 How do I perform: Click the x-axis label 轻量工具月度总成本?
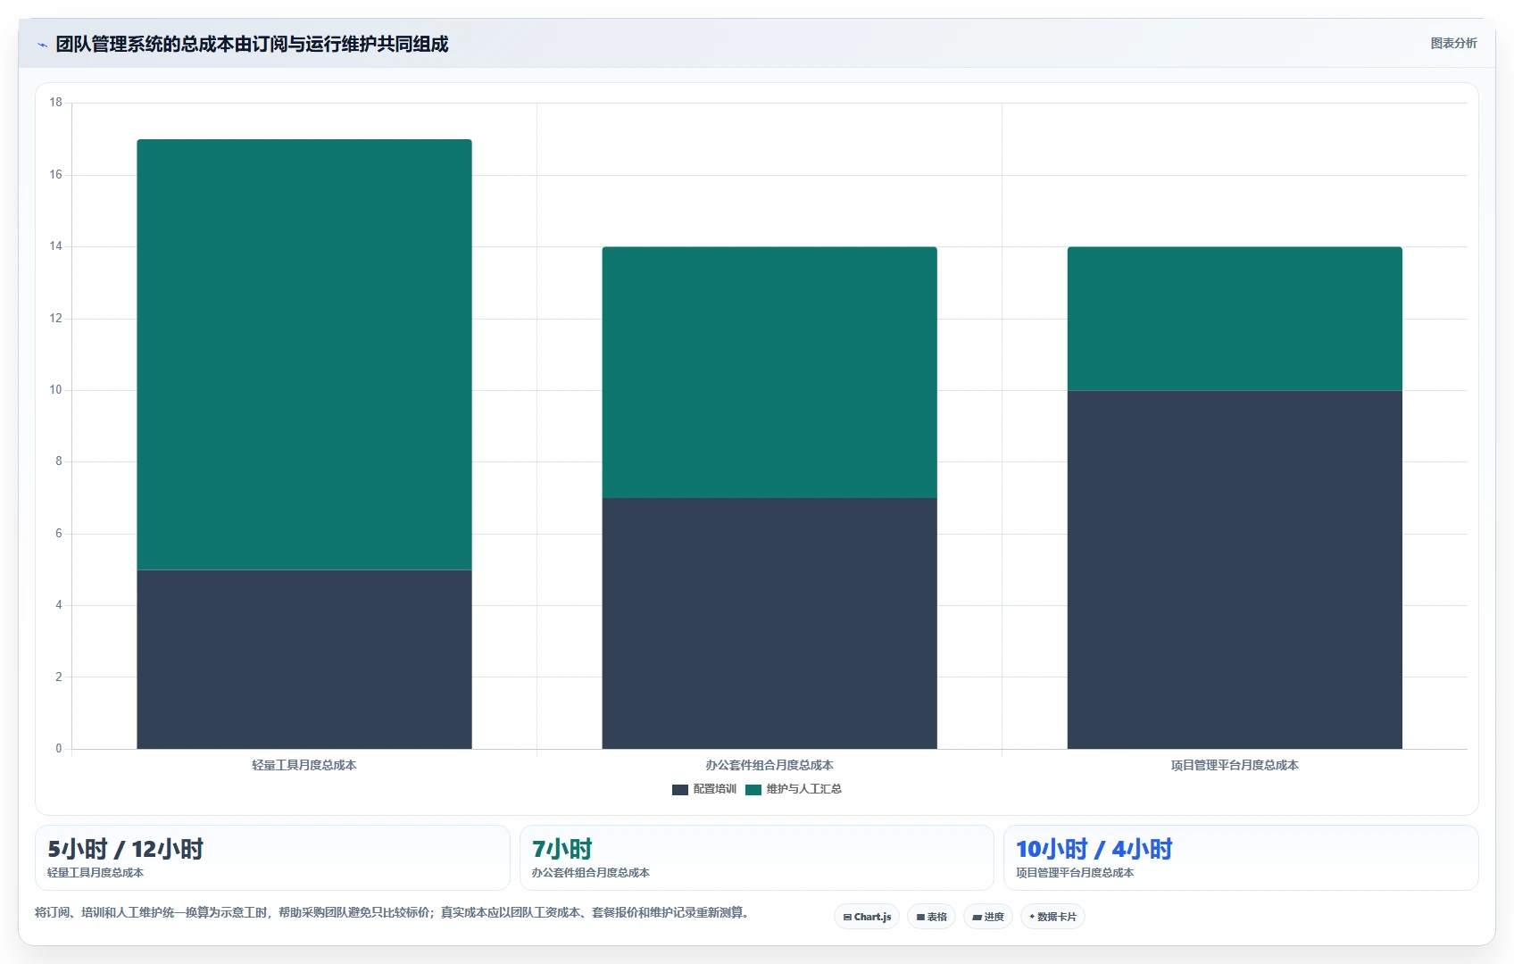(304, 765)
